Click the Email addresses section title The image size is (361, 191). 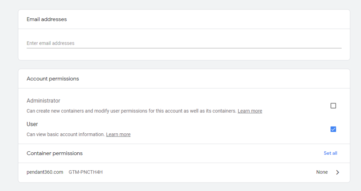click(x=47, y=19)
